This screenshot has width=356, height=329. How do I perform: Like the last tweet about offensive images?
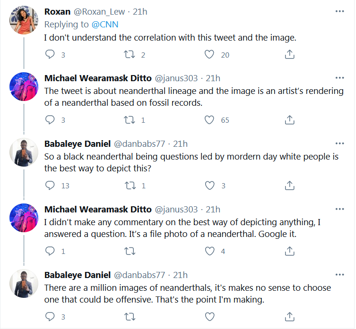coord(209,317)
